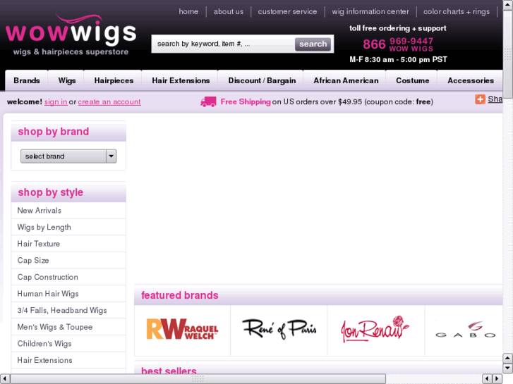Open the select brand dropdown
513x384 pixels.
[x=68, y=156]
